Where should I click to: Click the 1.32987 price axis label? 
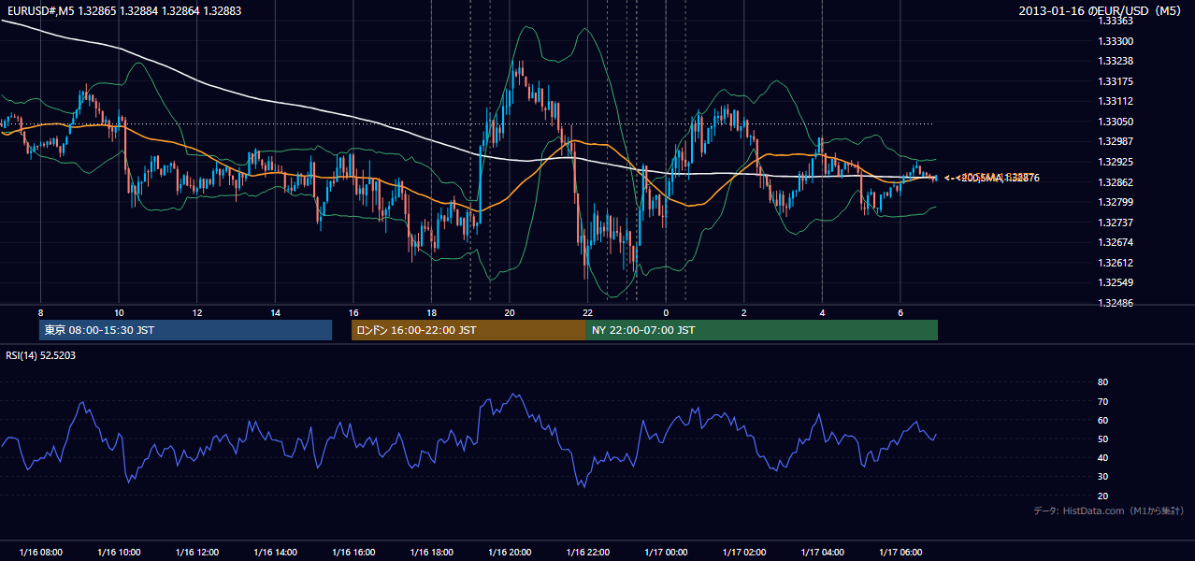1115,141
